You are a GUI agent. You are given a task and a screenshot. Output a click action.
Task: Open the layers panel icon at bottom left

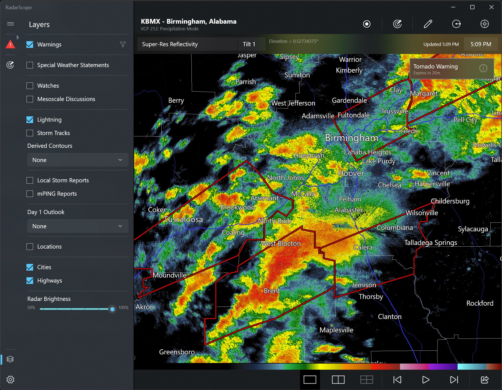[x=11, y=359]
